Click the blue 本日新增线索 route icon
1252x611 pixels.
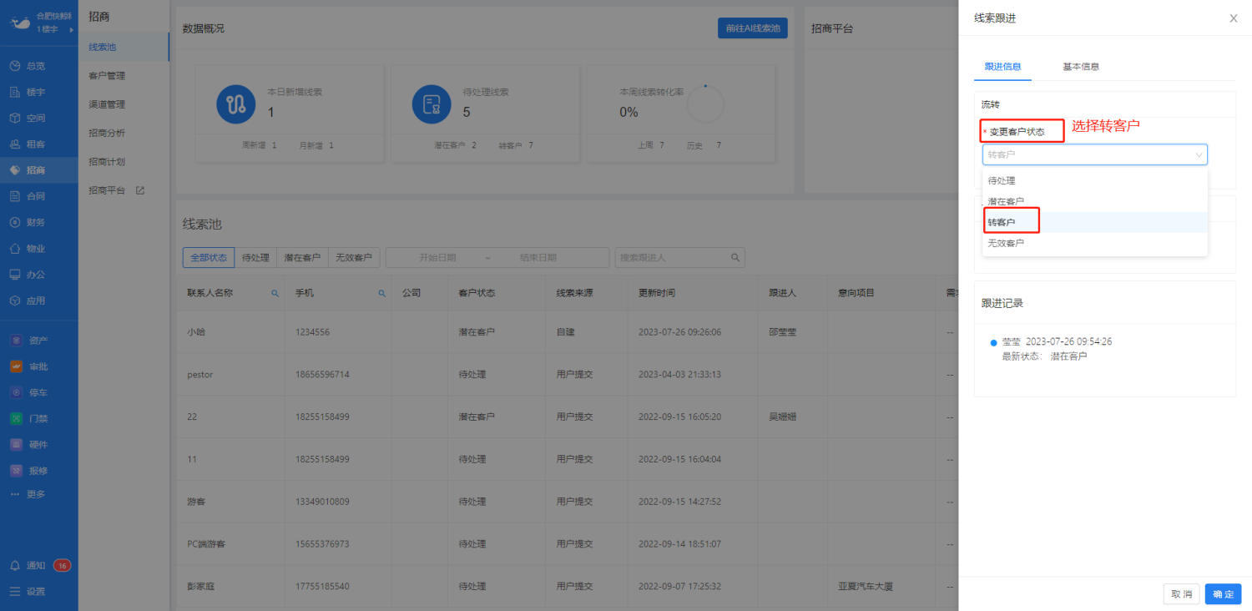point(236,104)
